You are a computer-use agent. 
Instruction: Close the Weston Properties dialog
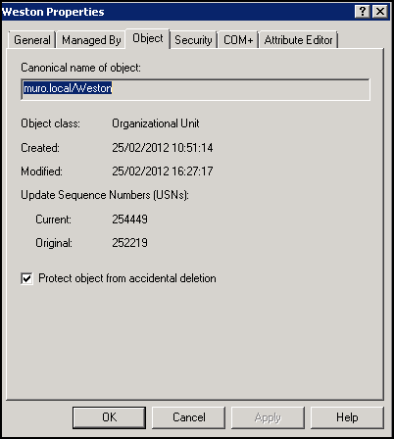(x=380, y=12)
